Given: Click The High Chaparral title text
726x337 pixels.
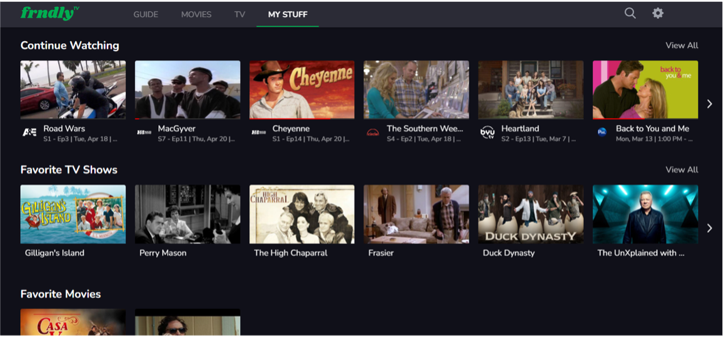Looking at the screenshot, I should (x=291, y=253).
